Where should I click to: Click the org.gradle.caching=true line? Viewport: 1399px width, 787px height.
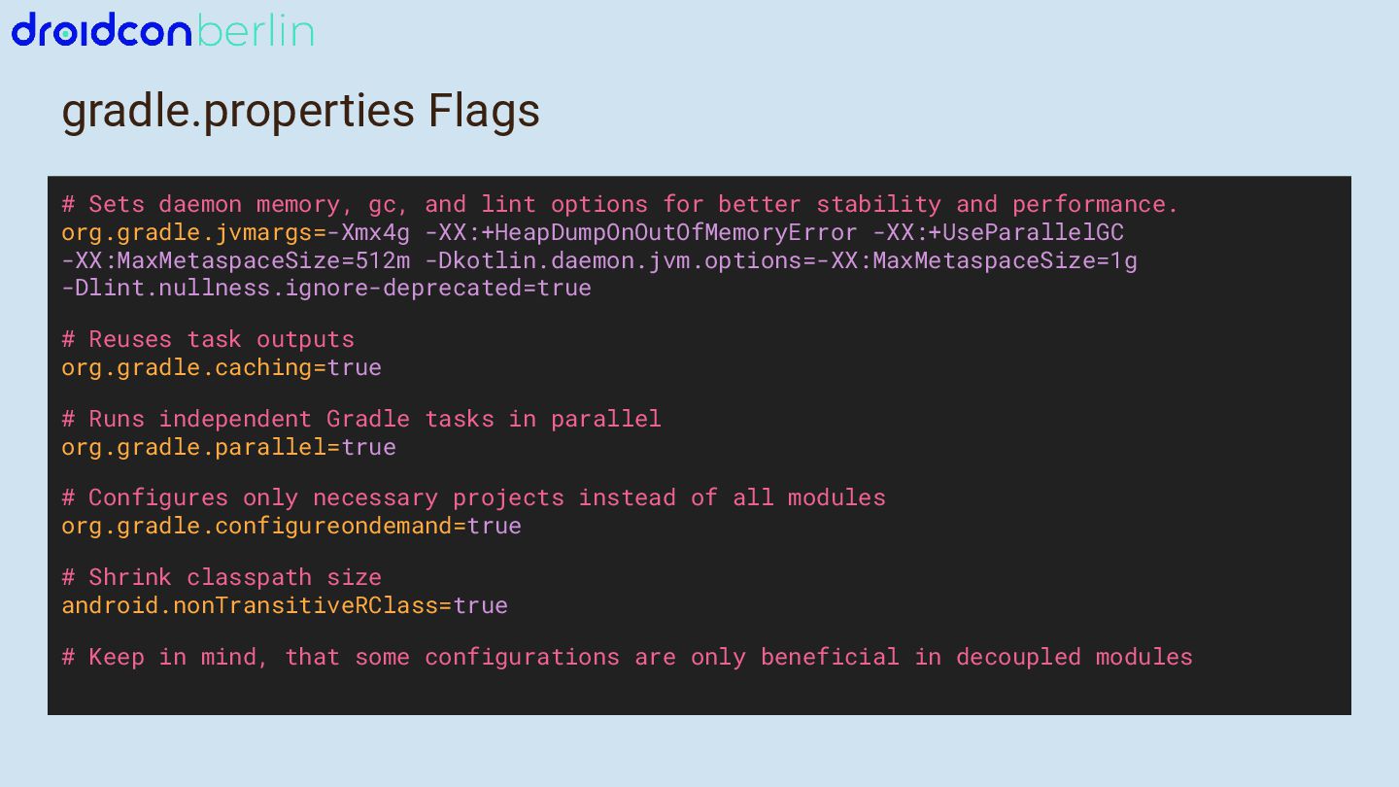point(222,367)
